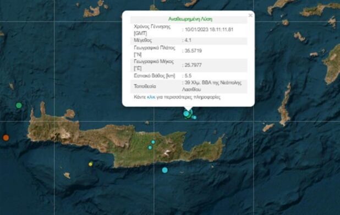The image size is (340, 215).
Task: Select the green earthquake marker northwest of Crete
Action: [x=19, y=105]
